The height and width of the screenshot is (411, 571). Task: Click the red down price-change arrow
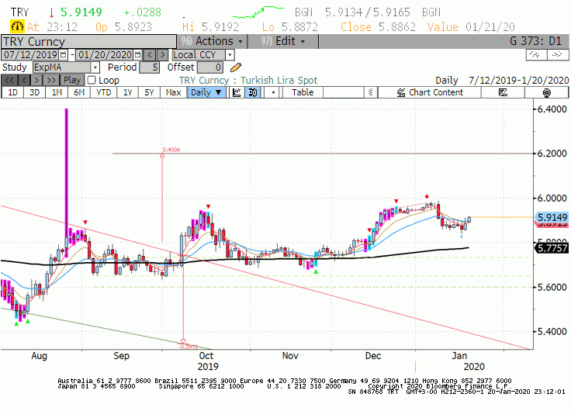(51, 12)
